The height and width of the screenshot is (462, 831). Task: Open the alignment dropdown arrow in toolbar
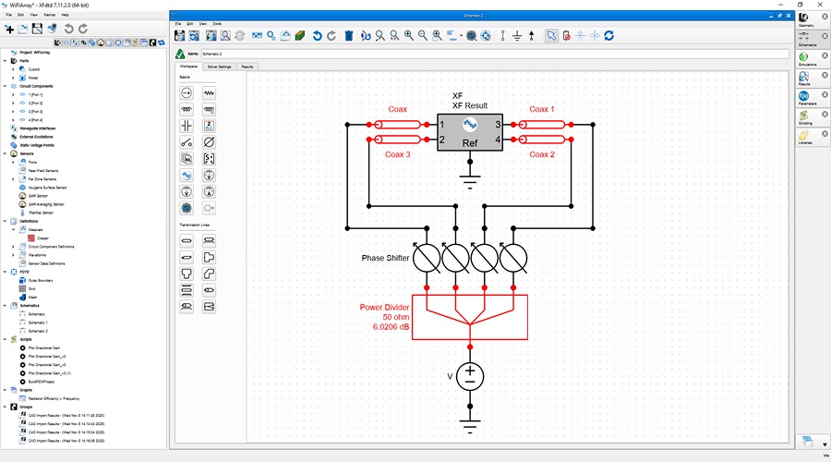[461, 36]
